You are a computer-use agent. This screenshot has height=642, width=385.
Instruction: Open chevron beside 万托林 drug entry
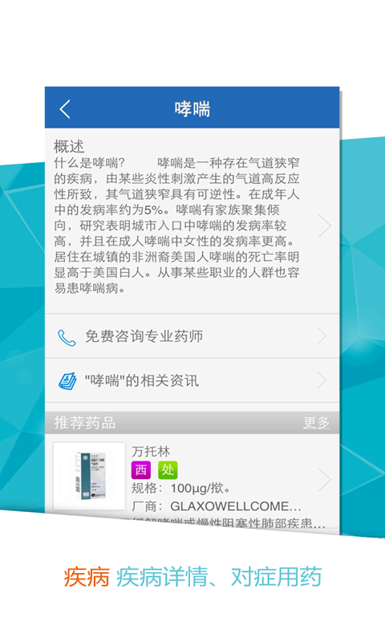click(325, 479)
